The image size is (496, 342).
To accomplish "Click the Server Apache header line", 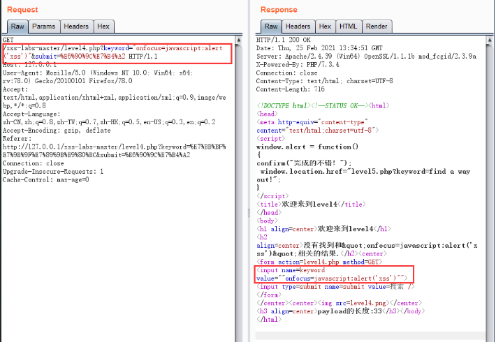I will tap(366, 57).
